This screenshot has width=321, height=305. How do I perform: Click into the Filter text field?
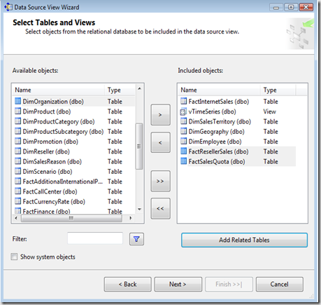tap(95, 238)
